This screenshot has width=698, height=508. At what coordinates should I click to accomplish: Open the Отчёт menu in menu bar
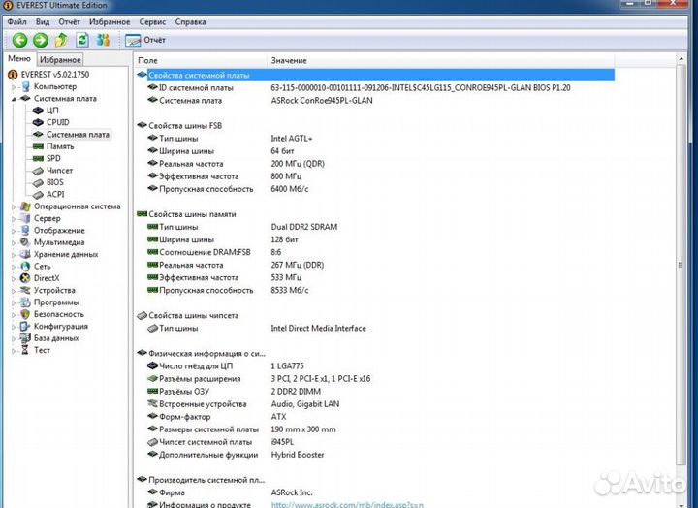coord(70,22)
